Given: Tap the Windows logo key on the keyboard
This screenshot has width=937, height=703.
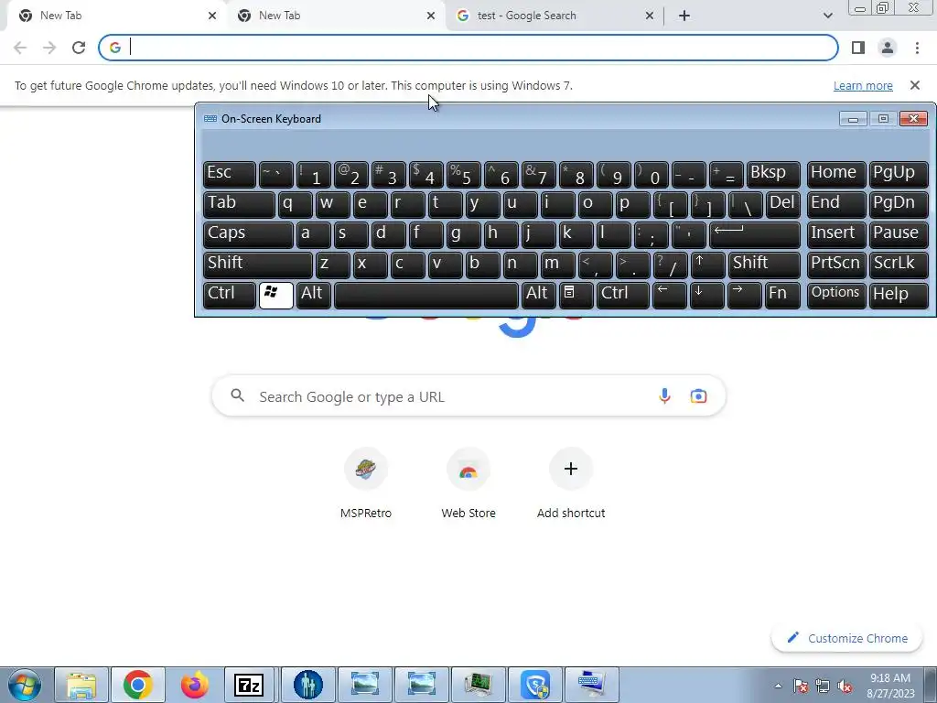Looking at the screenshot, I should pos(276,296).
